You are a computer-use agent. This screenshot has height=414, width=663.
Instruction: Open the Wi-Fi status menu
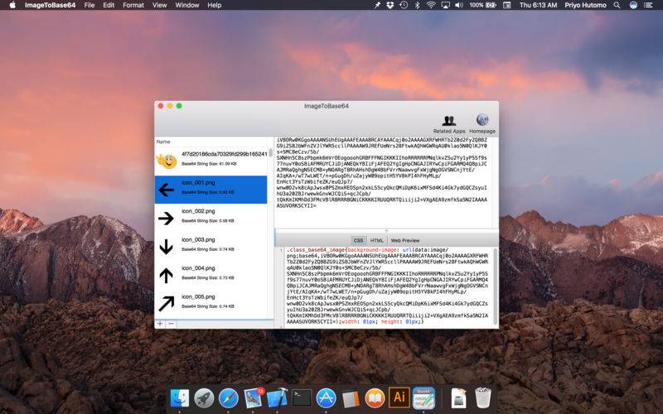[431, 5]
